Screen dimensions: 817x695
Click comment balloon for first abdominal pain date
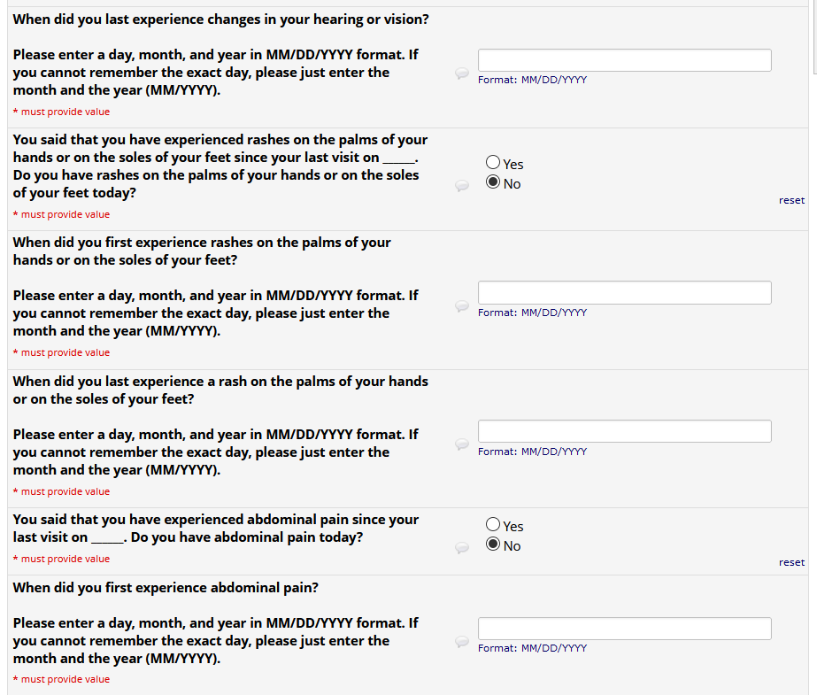[461, 641]
